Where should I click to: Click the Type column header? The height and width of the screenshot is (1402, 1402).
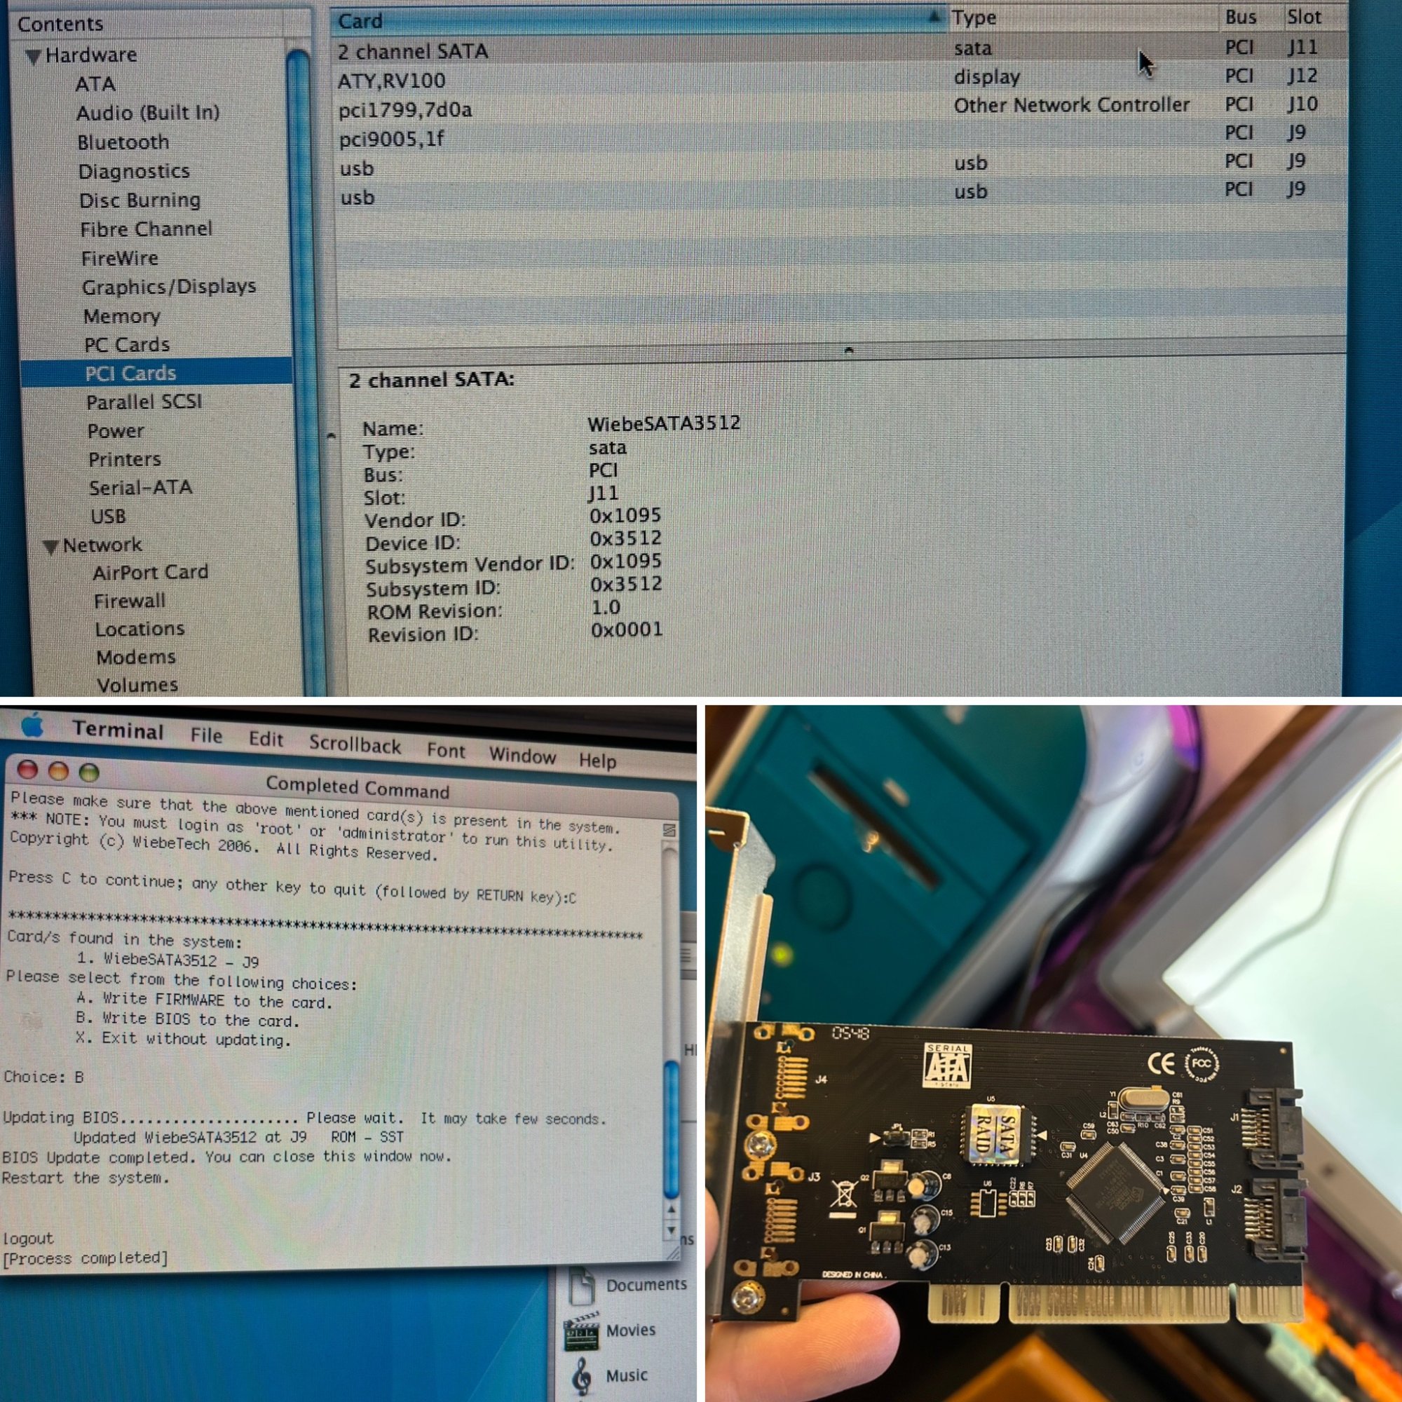point(974,18)
